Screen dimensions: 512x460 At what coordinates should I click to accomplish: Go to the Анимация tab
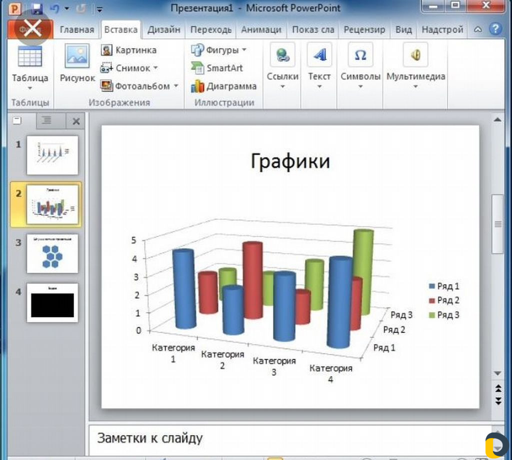point(261,29)
